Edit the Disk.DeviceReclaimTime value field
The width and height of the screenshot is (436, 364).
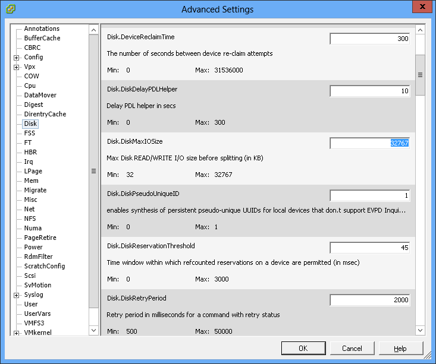(x=369, y=39)
